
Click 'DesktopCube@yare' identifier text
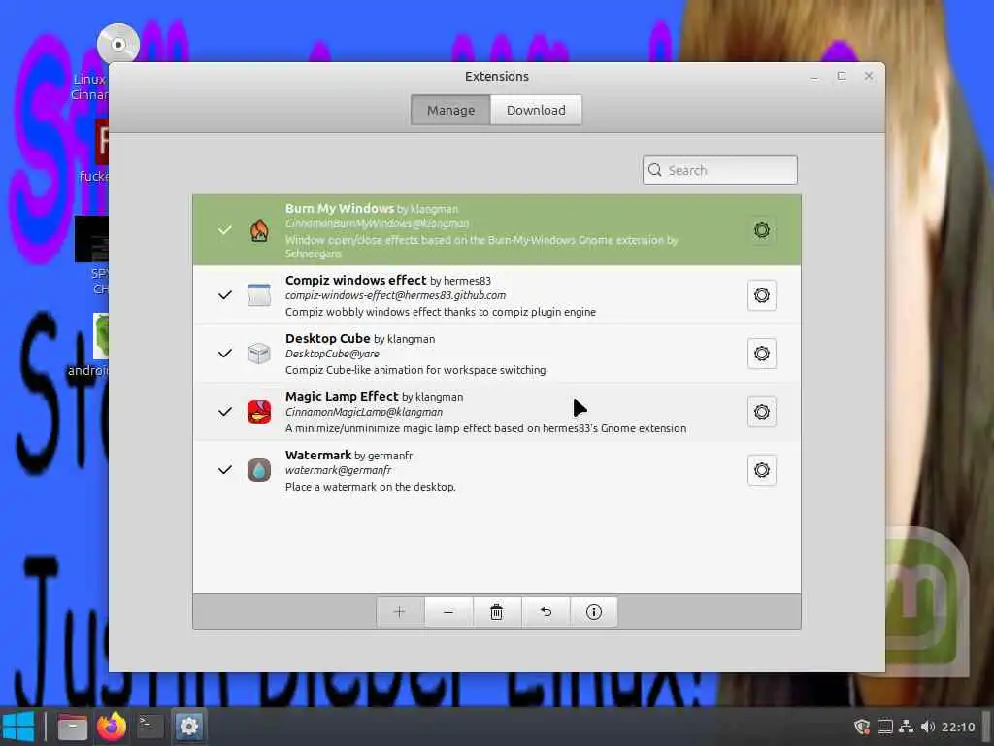click(x=332, y=354)
